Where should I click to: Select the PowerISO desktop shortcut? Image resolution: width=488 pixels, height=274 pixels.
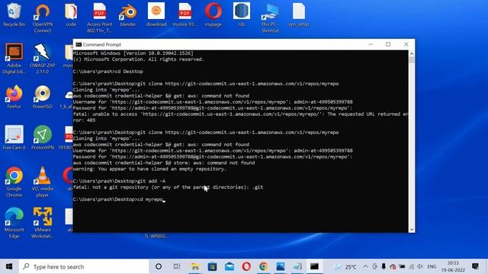(43, 97)
